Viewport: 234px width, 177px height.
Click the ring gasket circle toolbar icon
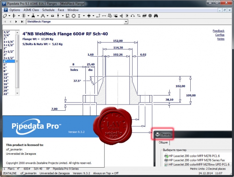tap(74, 16)
